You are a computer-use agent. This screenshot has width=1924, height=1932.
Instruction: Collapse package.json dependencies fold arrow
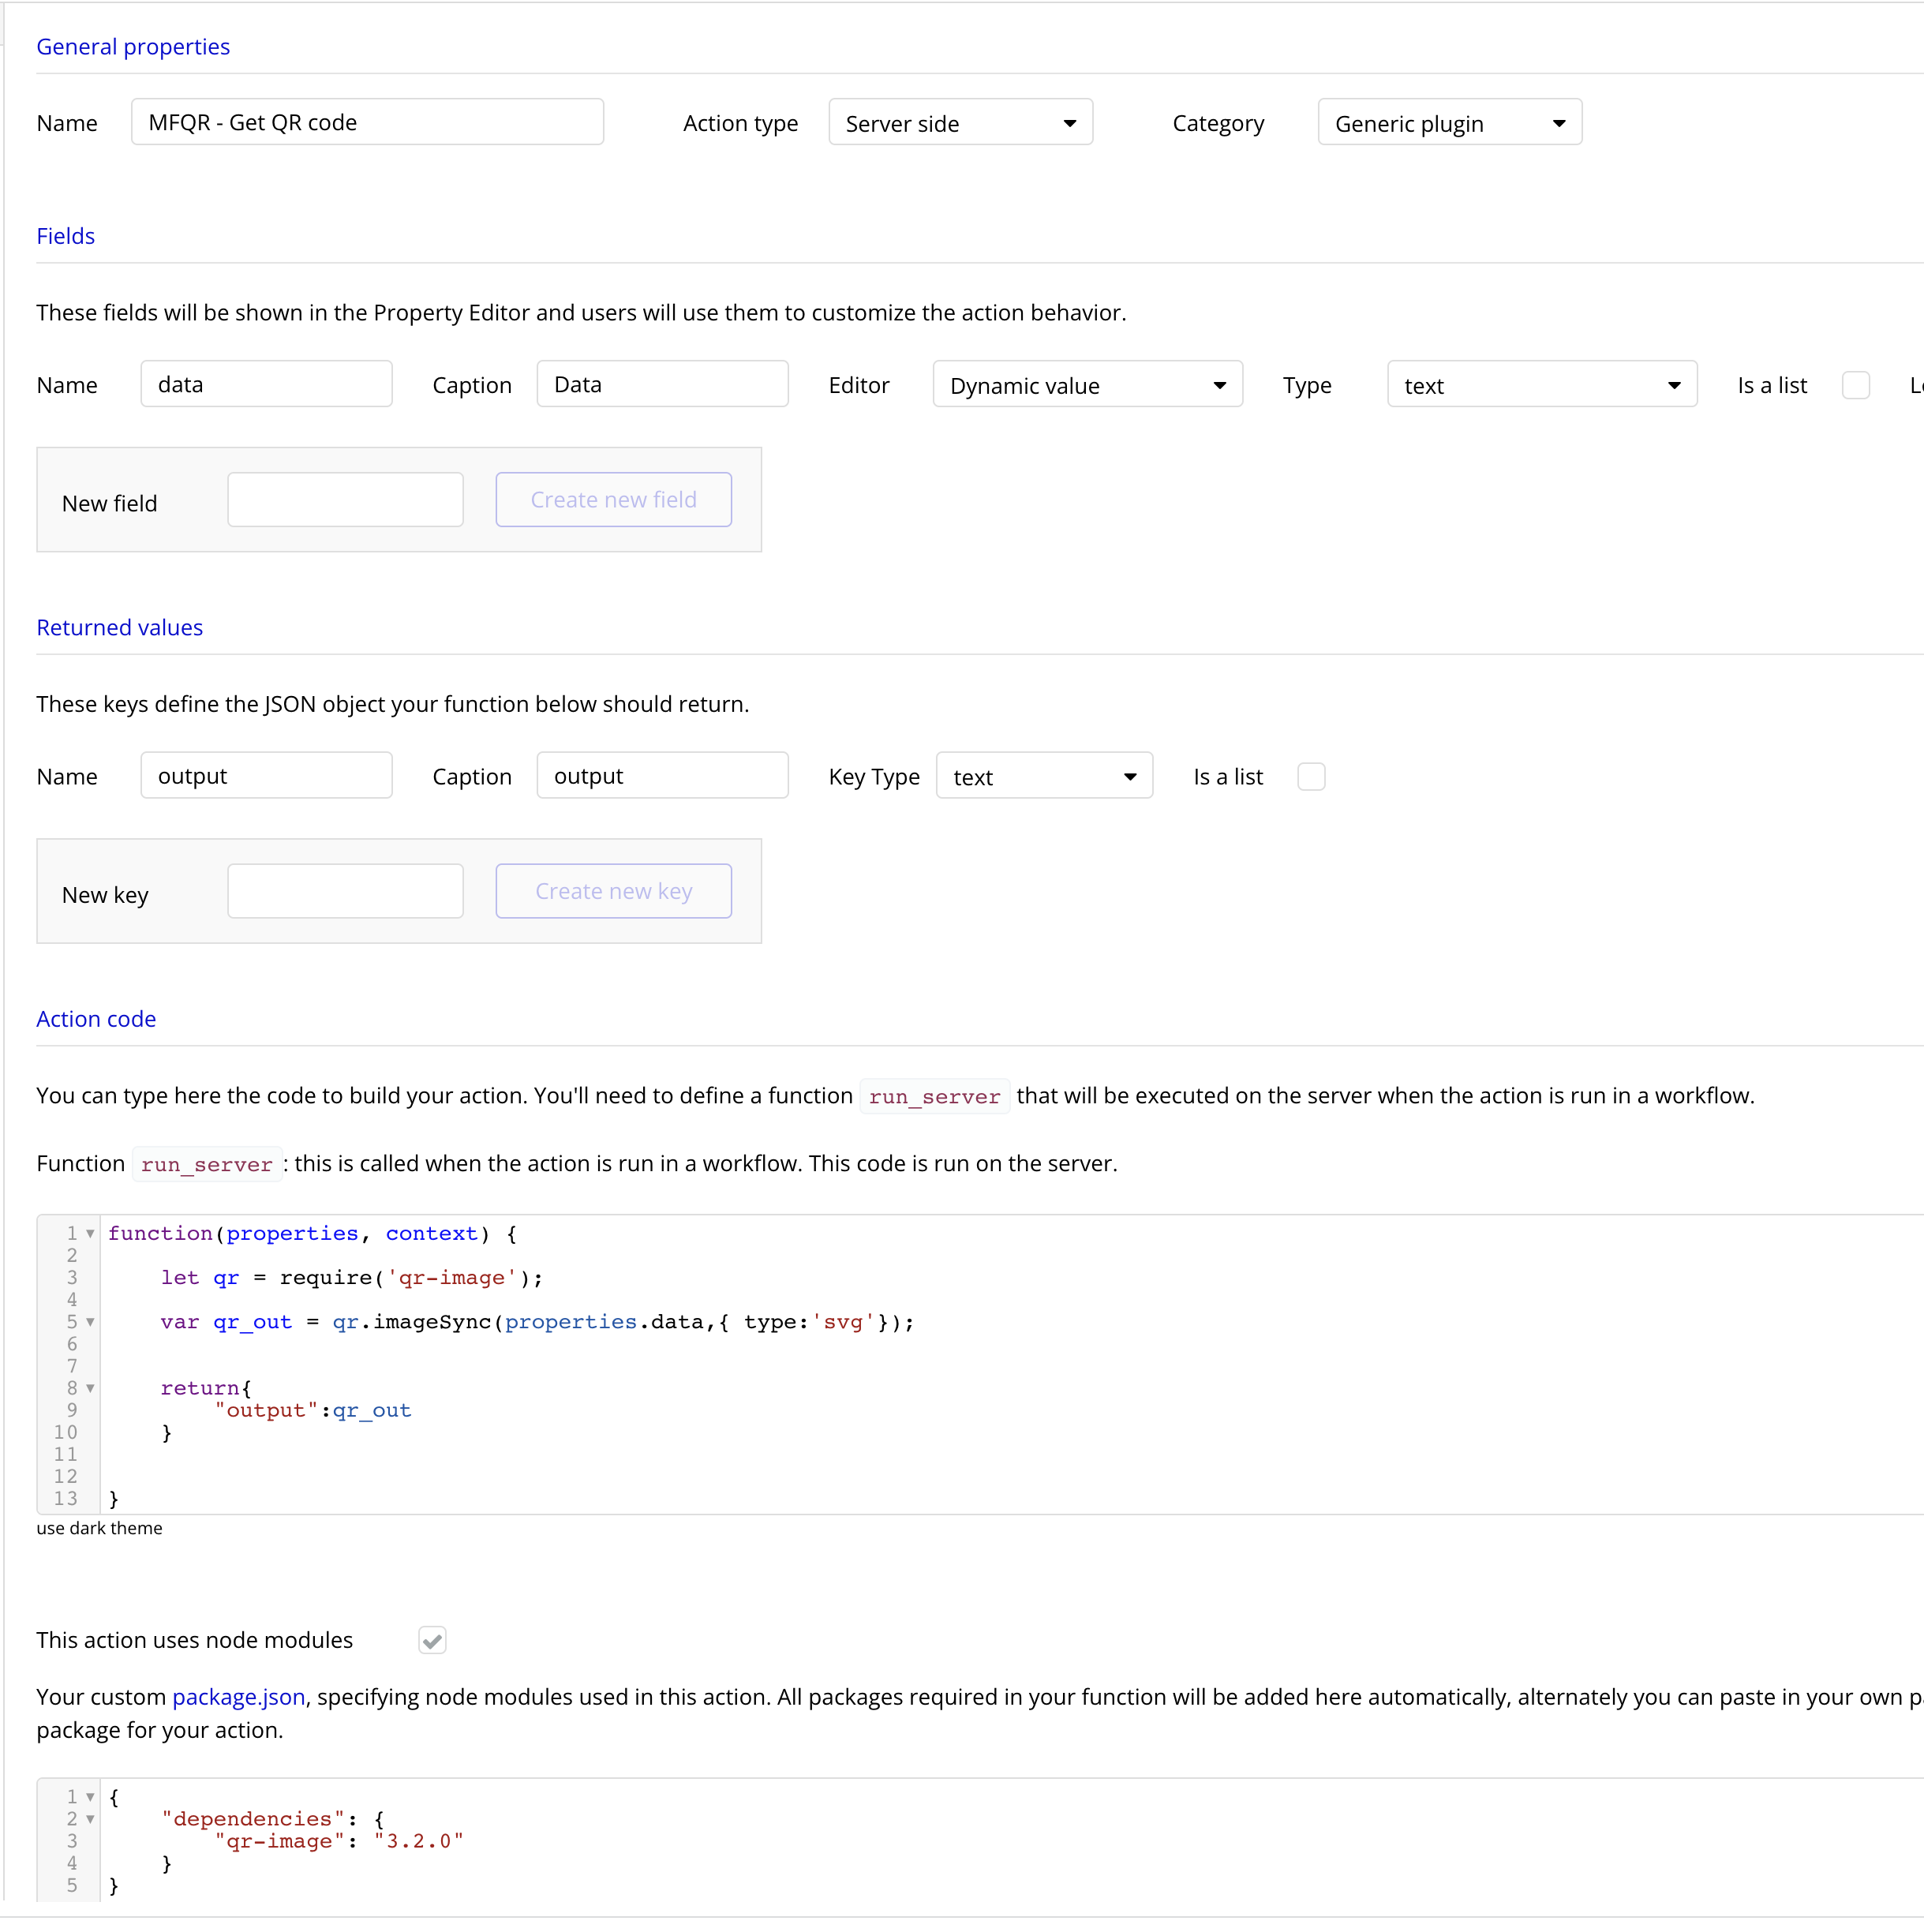[90, 1819]
